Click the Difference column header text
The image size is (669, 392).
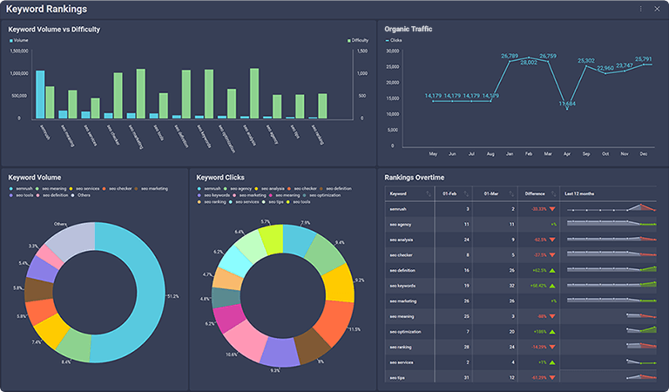pos(535,193)
